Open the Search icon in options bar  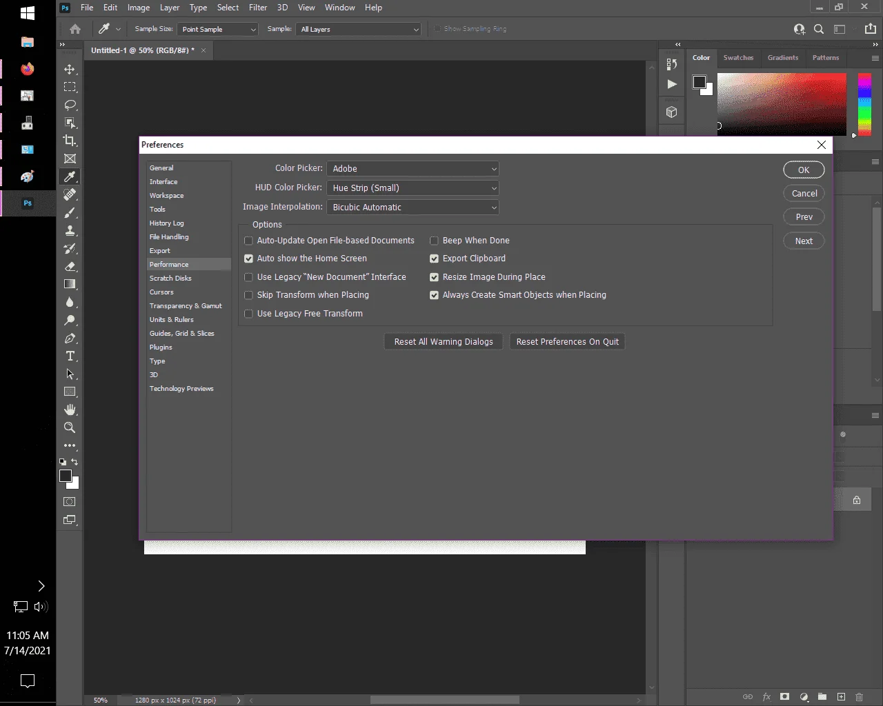click(819, 29)
